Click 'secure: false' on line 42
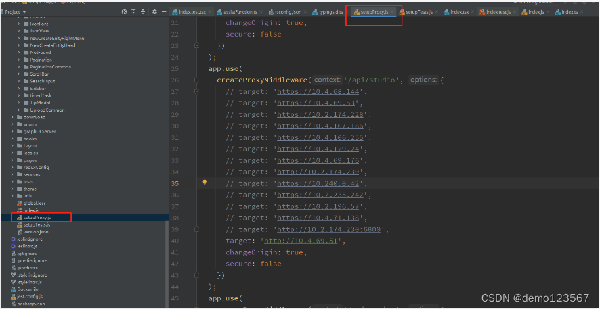This screenshot has height=309, width=600. click(253, 264)
